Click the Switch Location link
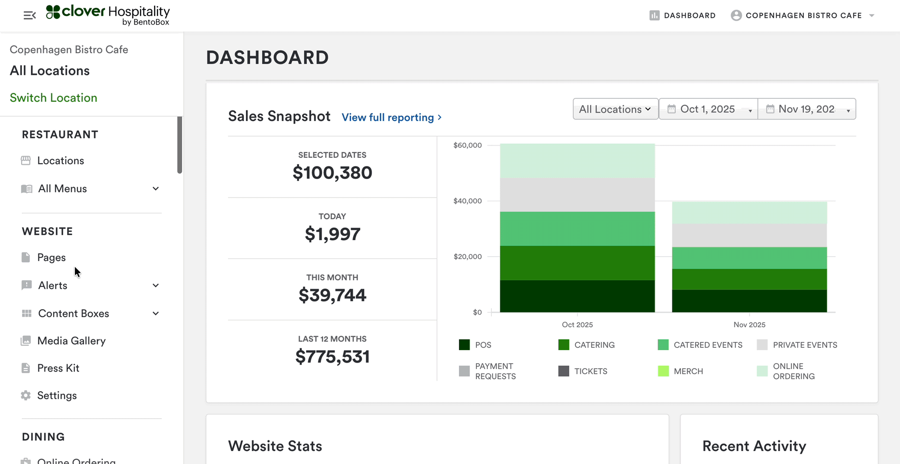This screenshot has height=464, width=900. click(x=54, y=98)
